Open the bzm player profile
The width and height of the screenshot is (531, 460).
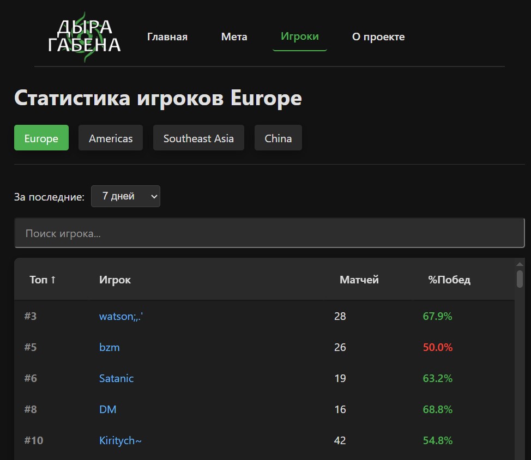pos(109,347)
